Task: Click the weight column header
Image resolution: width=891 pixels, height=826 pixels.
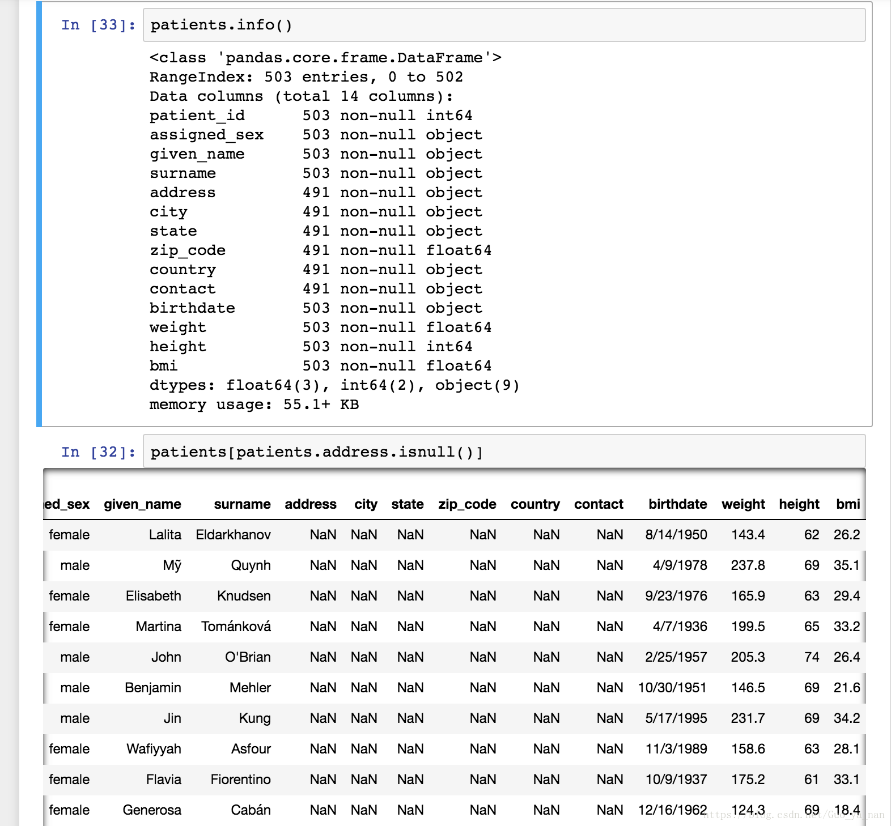Action: click(743, 504)
